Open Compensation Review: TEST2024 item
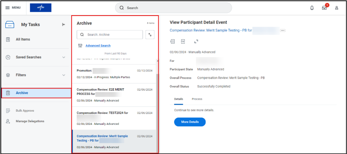 pyautogui.click(x=114, y=118)
